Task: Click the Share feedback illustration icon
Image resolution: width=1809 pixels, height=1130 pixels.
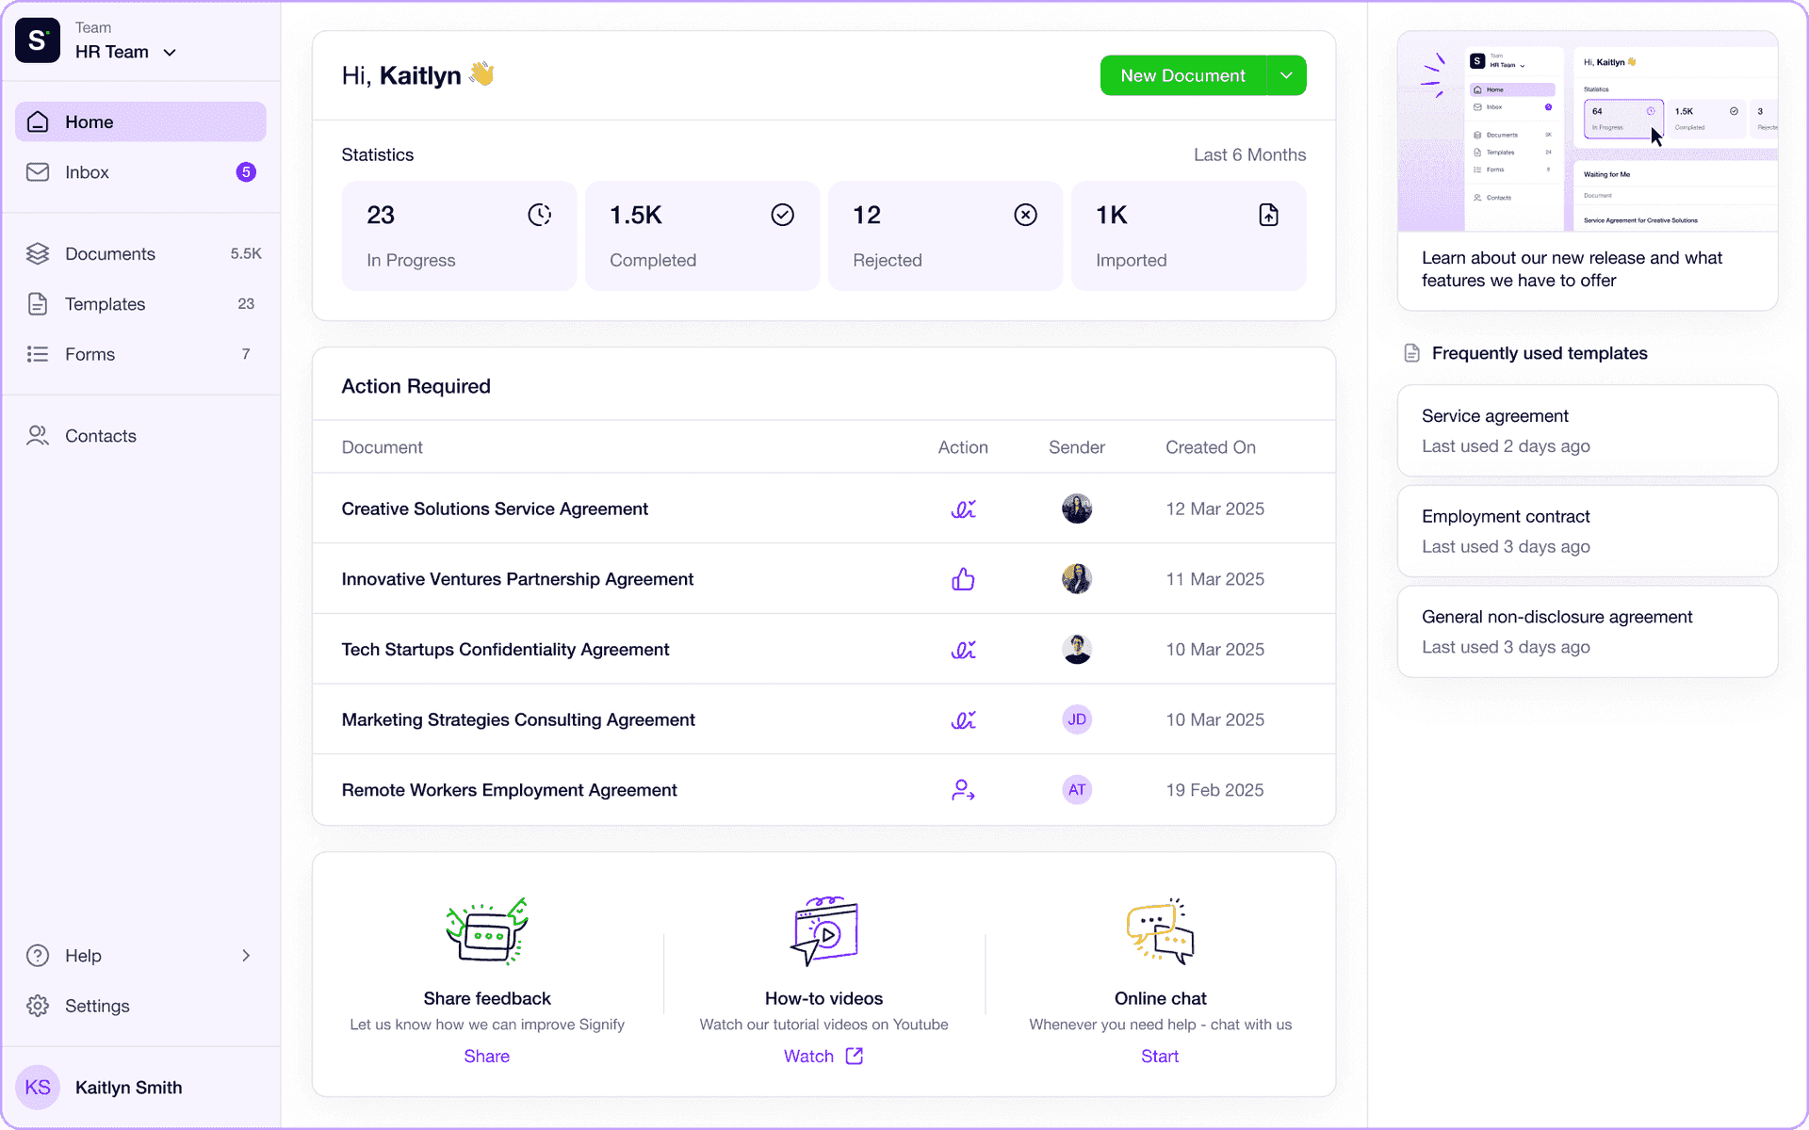Action: coord(487,931)
